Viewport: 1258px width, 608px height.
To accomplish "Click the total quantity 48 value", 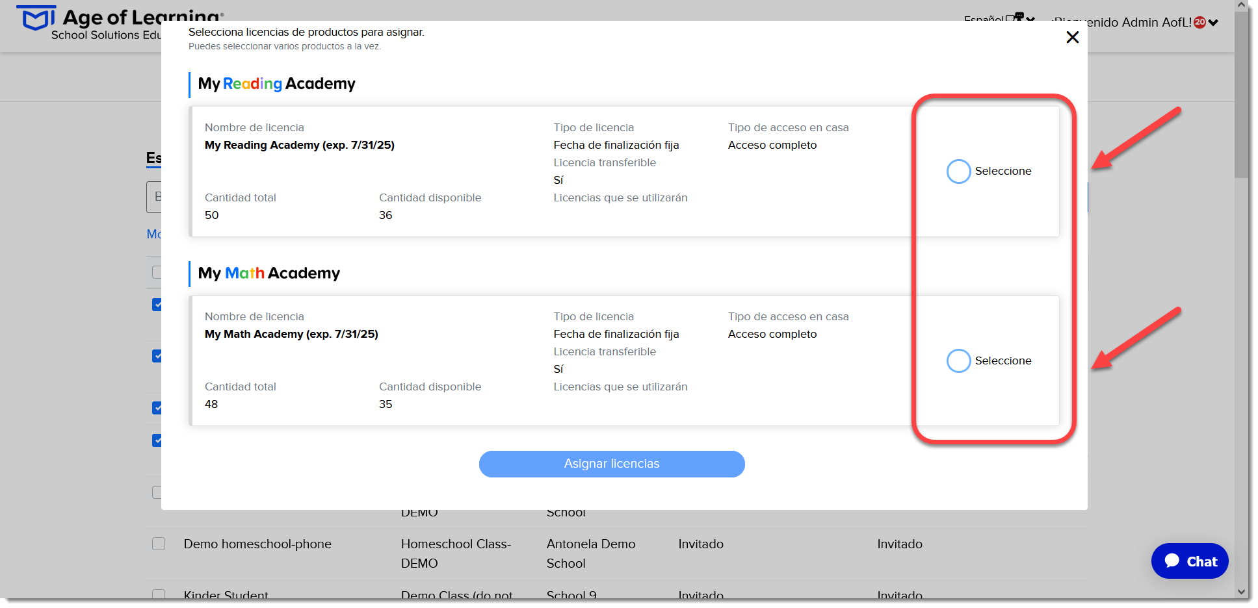I will click(x=211, y=404).
